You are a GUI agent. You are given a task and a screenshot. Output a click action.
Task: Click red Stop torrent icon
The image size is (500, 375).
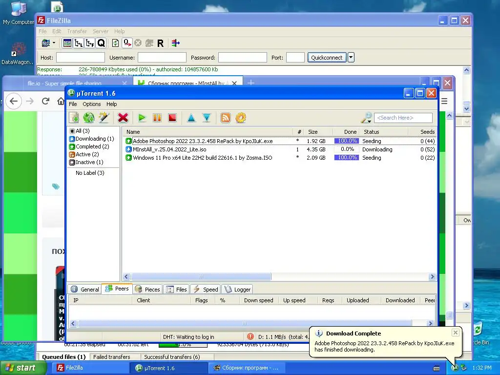click(172, 118)
